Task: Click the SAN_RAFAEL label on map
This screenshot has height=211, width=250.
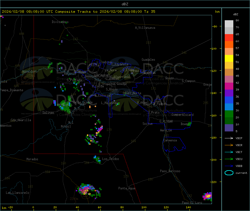Action: click(x=102, y=76)
